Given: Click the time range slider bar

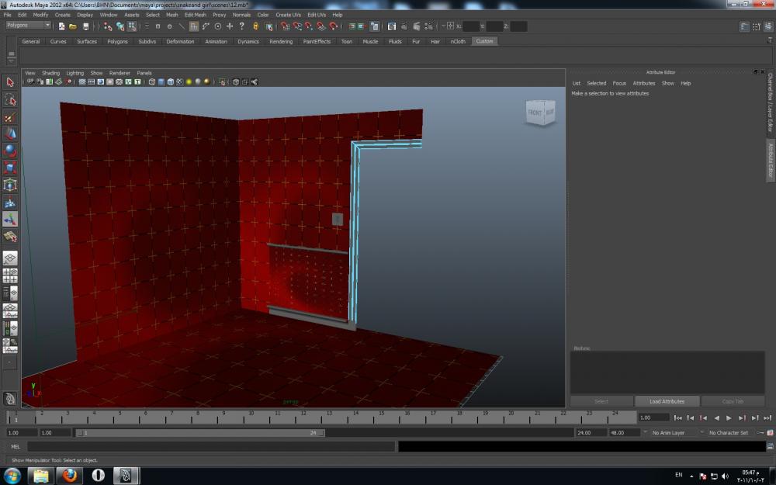Looking at the screenshot, I should 202,432.
